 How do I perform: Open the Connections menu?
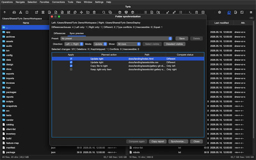click(59, 2)
